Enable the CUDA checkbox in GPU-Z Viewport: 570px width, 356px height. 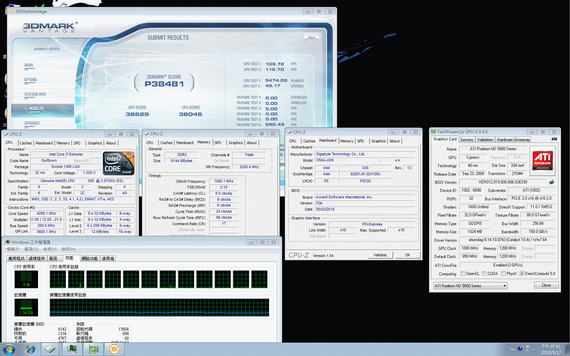click(484, 274)
